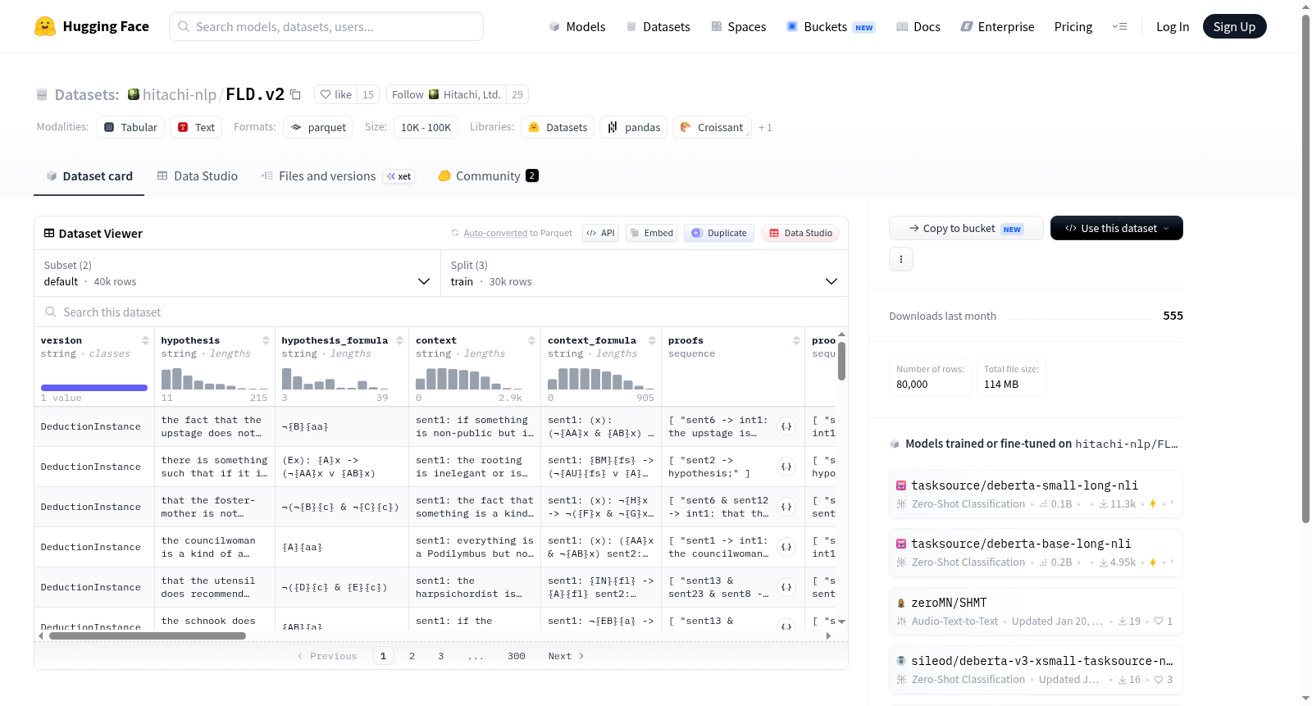Image resolution: width=1312 pixels, height=706 pixels.
Task: Select the Tabular modality tag
Action: (130, 127)
